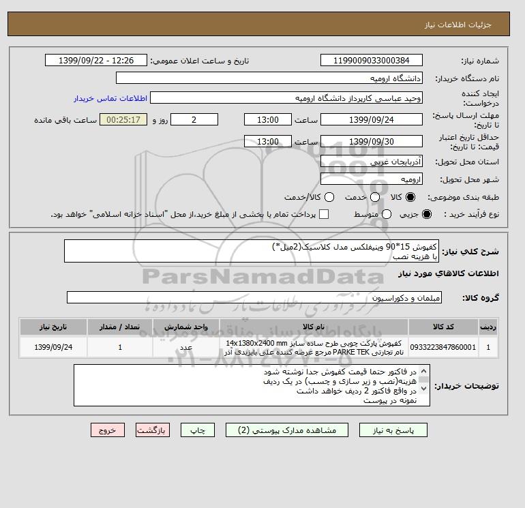Screen dimensions: 525x508
Task: Click scroll-up arrow in buyer notes
Action: click(x=423, y=371)
